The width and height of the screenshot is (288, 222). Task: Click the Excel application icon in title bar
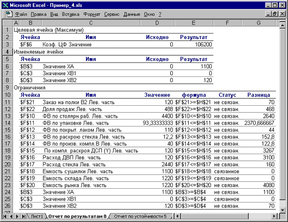[x=6, y=5]
